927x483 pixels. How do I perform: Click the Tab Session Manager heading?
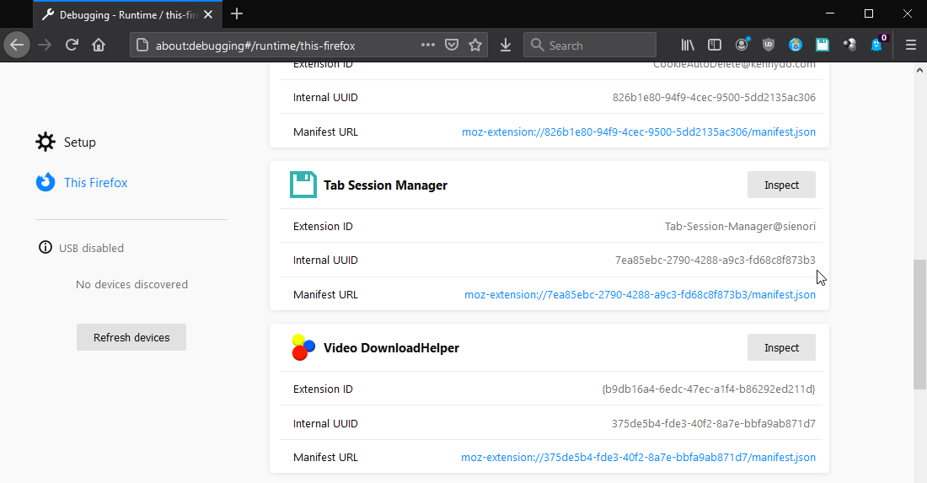[x=385, y=185]
